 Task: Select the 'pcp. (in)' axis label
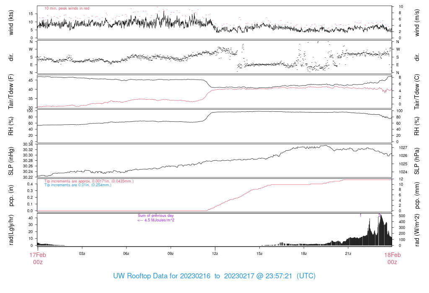coord(11,195)
